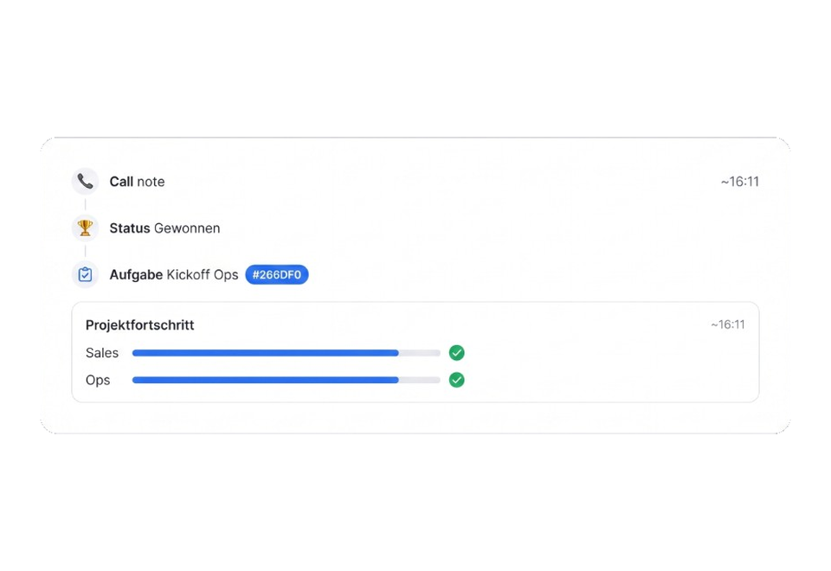The width and height of the screenshot is (831, 571).
Task: Click the Sales label
Action: tap(102, 353)
